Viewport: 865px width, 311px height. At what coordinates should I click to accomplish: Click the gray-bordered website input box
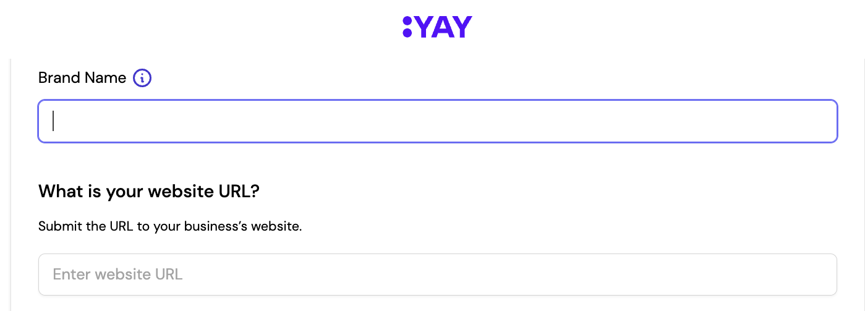coord(438,274)
